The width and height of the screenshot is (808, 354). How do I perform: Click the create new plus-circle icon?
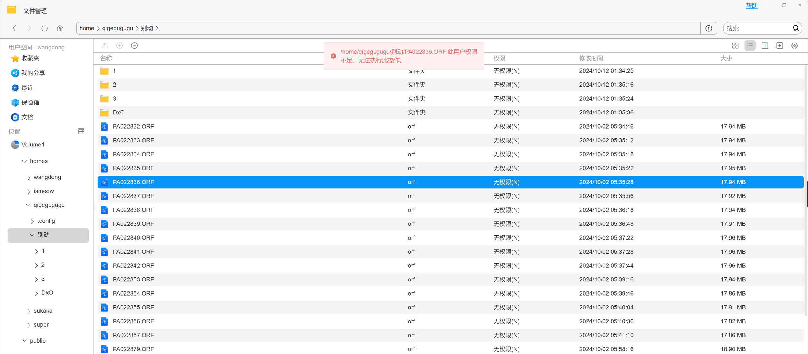tap(119, 46)
